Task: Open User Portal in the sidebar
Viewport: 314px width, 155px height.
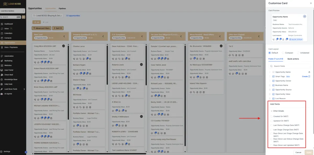Action: click(9, 70)
